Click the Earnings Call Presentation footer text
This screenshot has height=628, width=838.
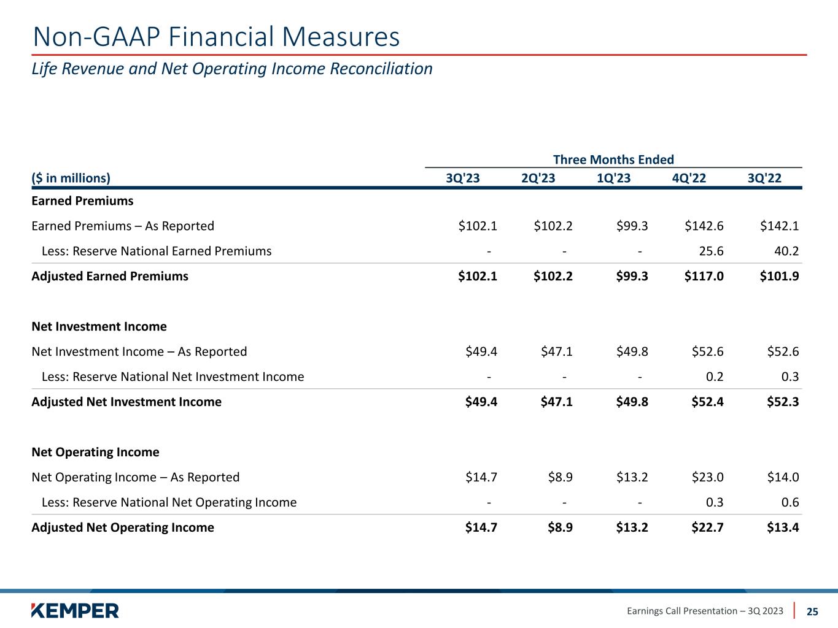[705, 611]
